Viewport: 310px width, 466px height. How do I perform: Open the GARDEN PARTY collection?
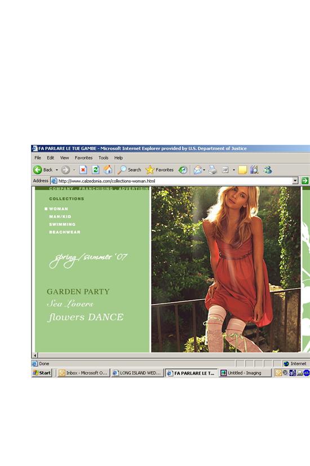[x=78, y=291]
